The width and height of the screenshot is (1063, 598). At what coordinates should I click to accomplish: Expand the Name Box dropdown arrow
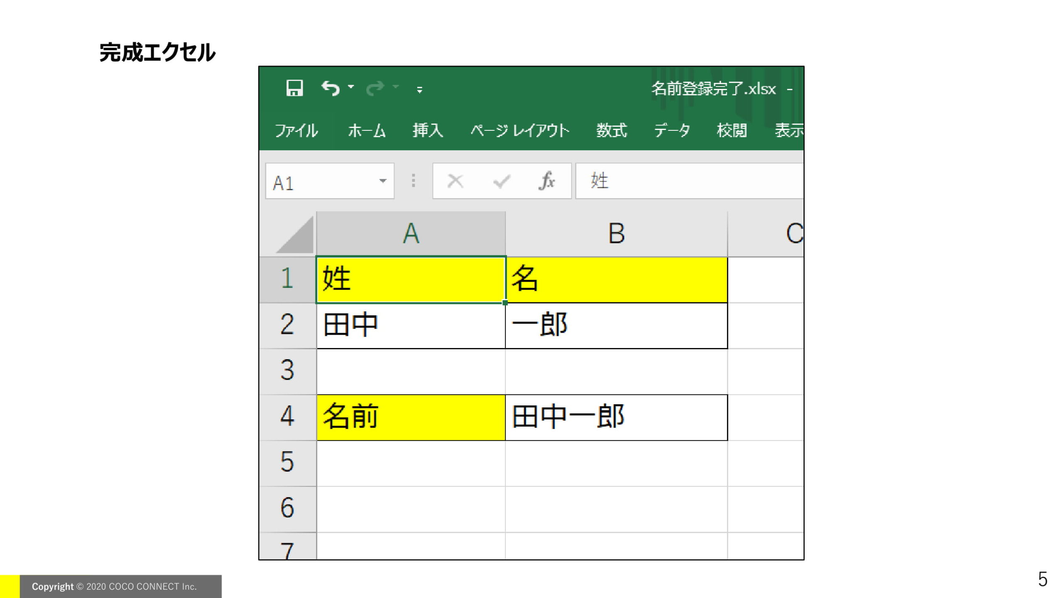pos(382,181)
